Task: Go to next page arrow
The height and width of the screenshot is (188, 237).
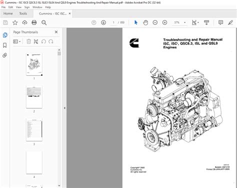Action: [x=103, y=23]
